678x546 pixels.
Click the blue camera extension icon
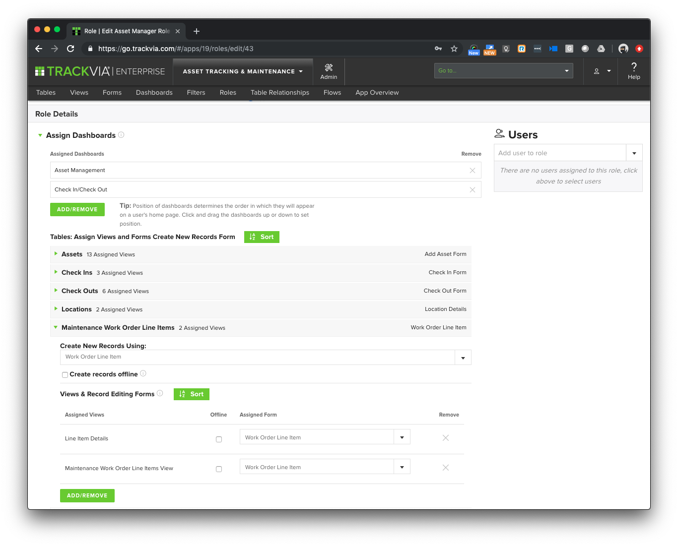point(553,49)
